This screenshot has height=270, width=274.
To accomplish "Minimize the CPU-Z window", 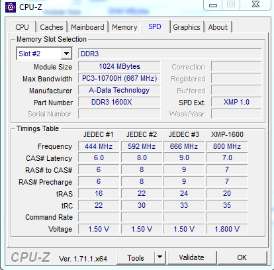I will pyautogui.click(x=213, y=5).
